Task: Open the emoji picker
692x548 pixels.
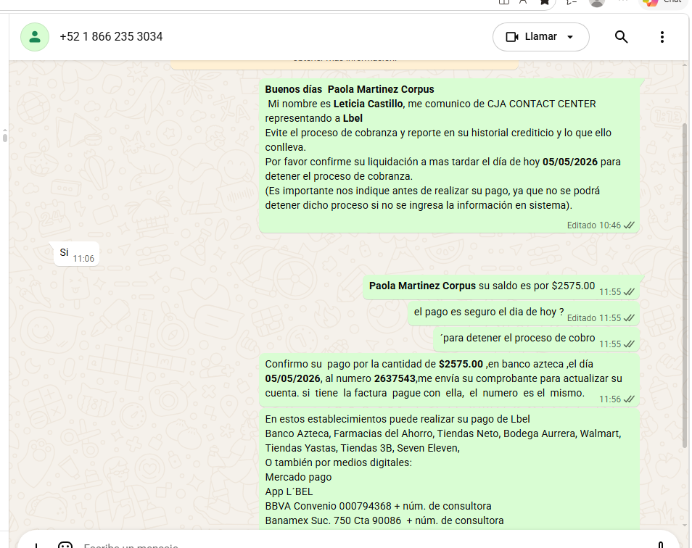Action: [65, 545]
